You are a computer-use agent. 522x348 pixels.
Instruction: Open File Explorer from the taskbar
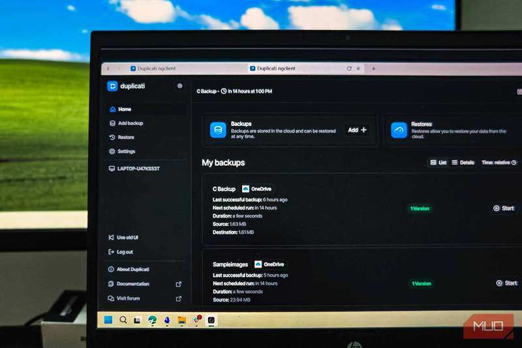click(182, 320)
